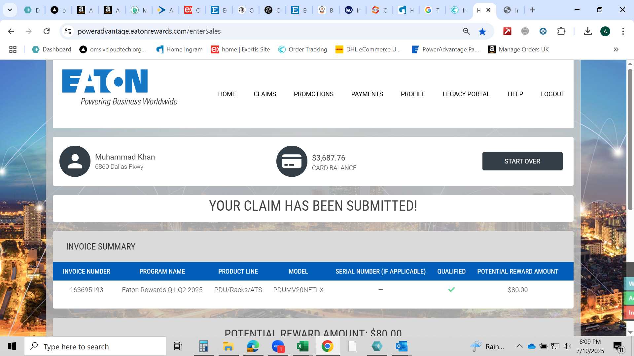Open the browser Downloads icon
This screenshot has width=634, height=356.
click(587, 31)
